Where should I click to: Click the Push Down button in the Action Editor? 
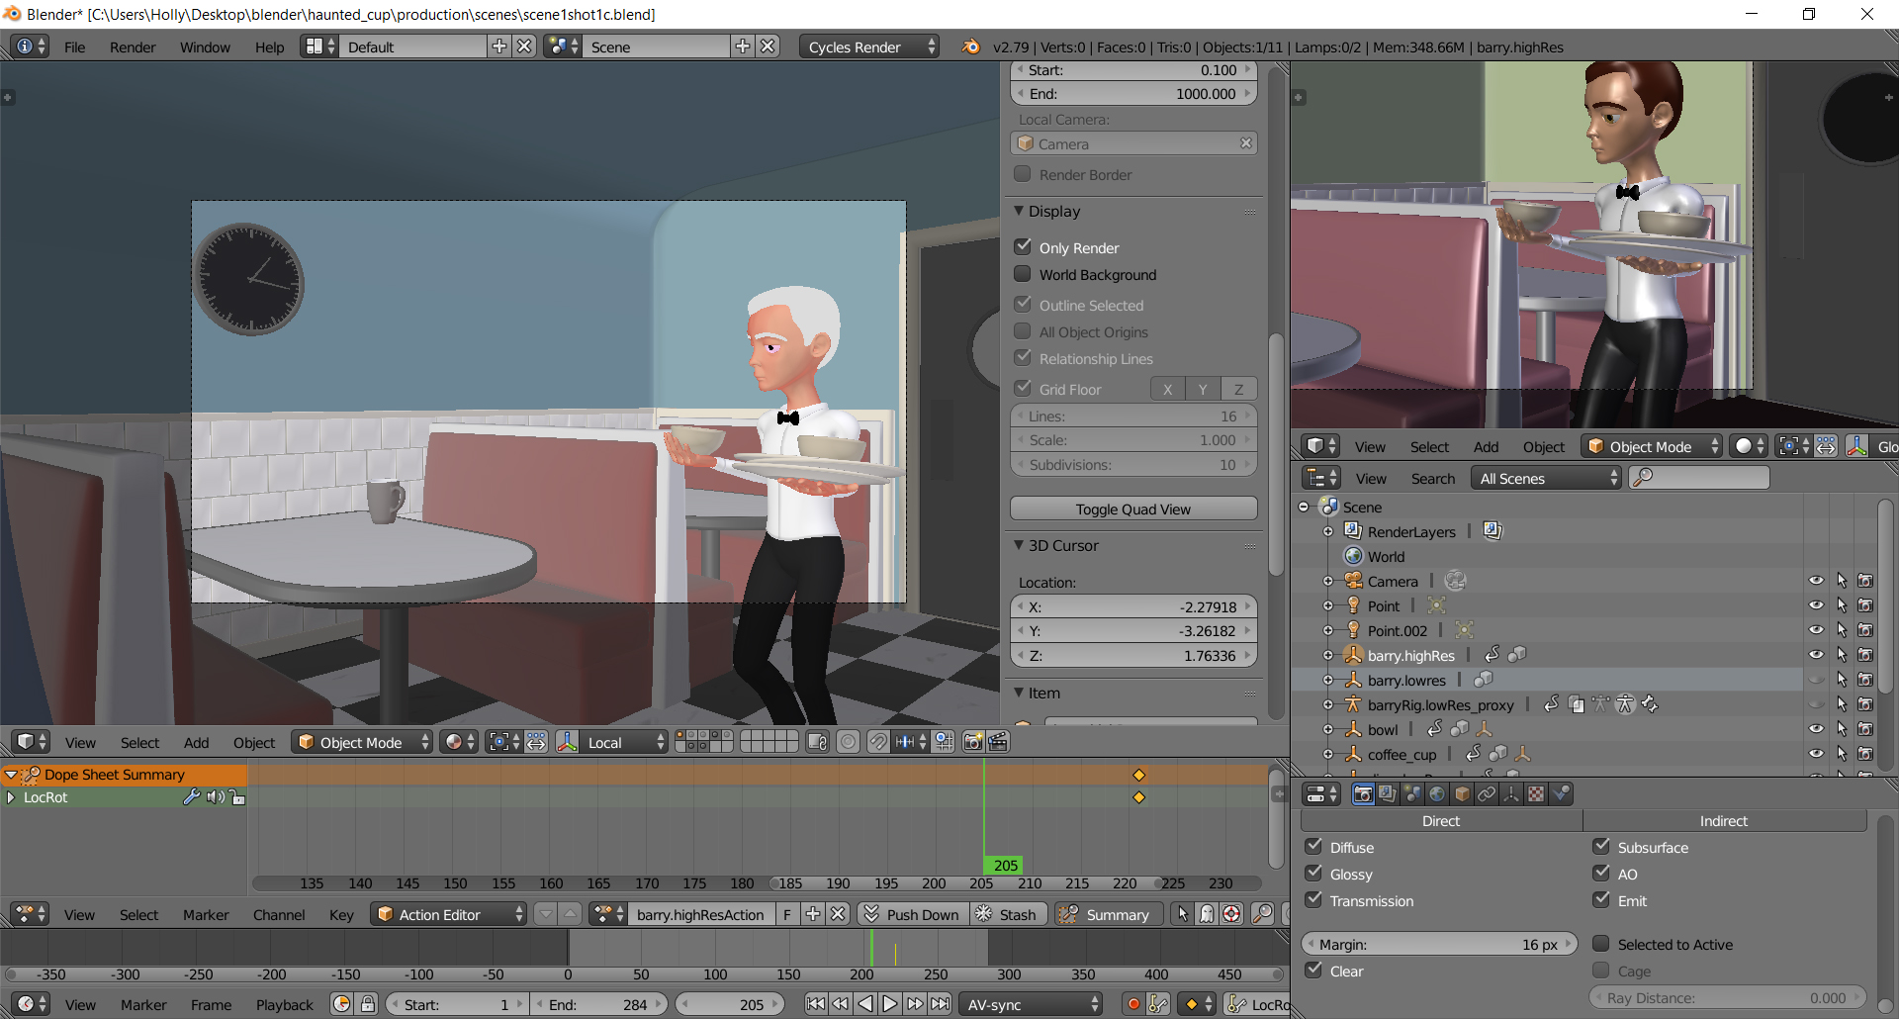pyautogui.click(x=912, y=914)
